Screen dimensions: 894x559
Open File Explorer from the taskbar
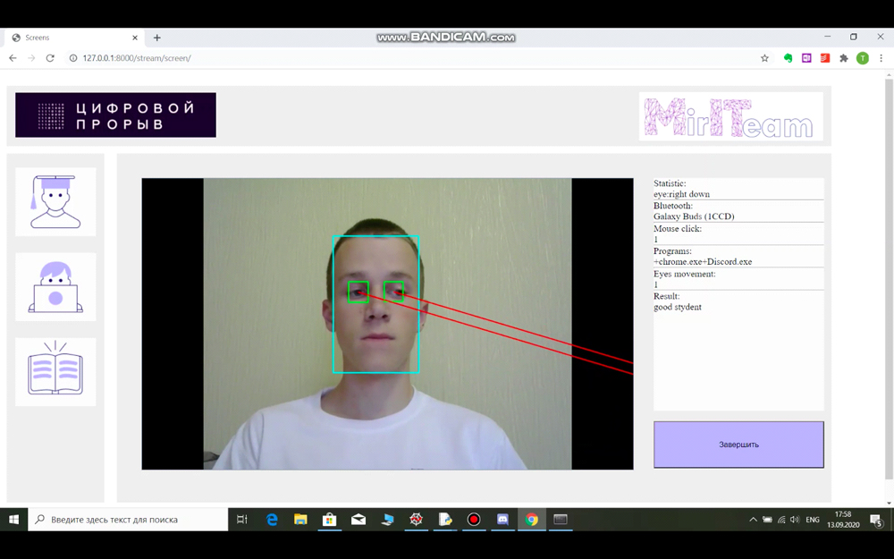click(x=300, y=520)
